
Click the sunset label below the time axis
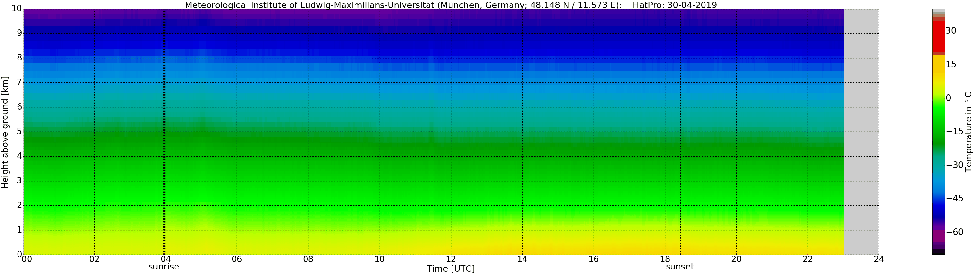(680, 267)
